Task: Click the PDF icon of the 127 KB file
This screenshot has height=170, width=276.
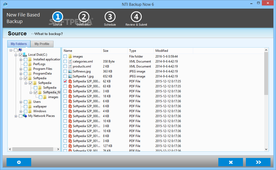Action: click(x=70, y=146)
